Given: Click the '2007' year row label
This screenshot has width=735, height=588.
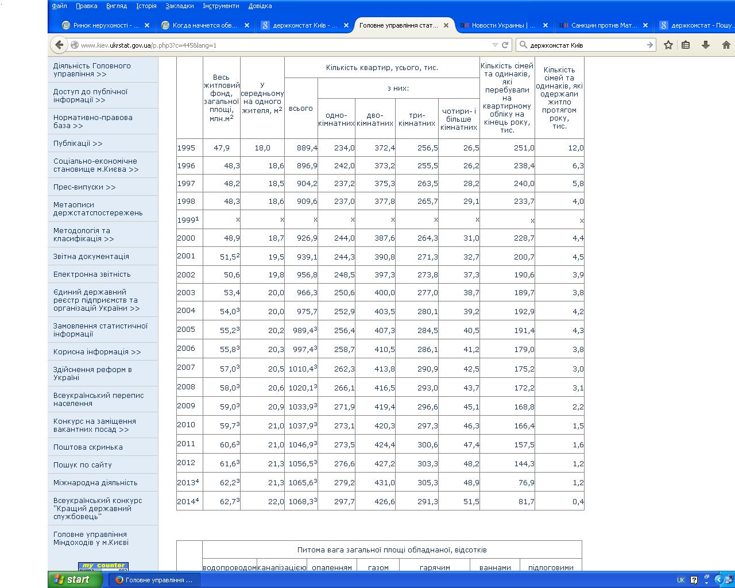Looking at the screenshot, I should click(x=186, y=367).
